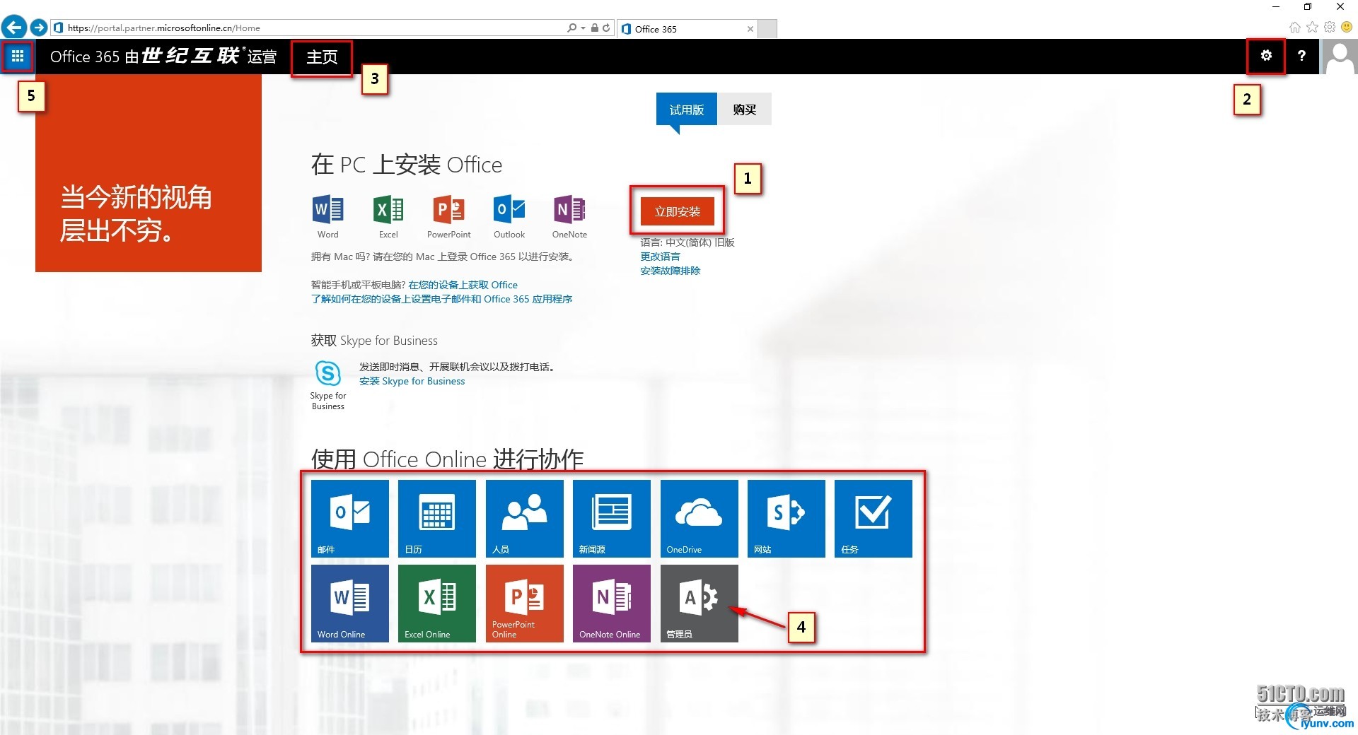Click the Excel install icon
Image resolution: width=1358 pixels, height=735 pixels.
388,209
